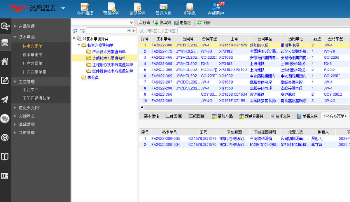Image resolution: width=350 pixels, height=202 pixels.
Task: Collapse the 技术方案通知单 tree folder
Action: pos(79,45)
